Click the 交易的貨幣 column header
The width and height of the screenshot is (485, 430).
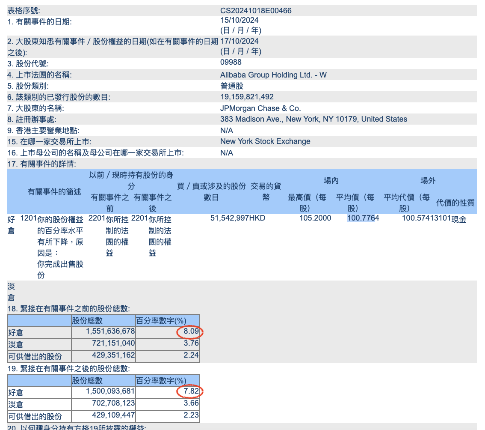[266, 192]
